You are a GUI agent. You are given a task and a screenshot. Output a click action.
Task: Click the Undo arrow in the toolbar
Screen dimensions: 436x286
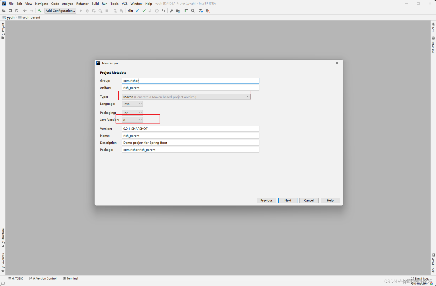click(x=163, y=11)
